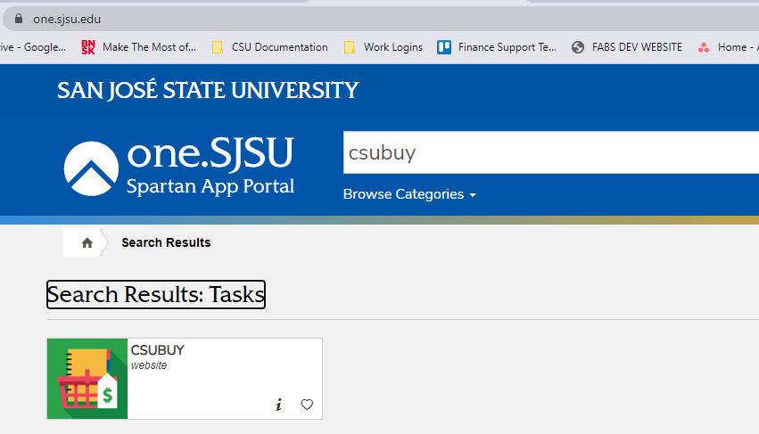759x434 pixels.
Task: Select the Search Results breadcrumb
Action: (166, 242)
